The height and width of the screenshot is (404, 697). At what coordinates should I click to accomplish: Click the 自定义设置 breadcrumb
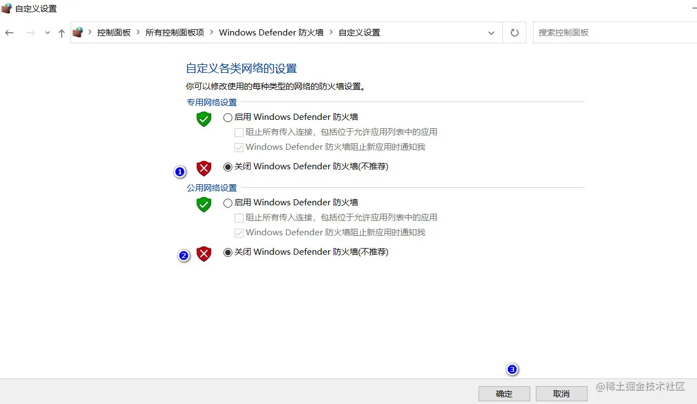(x=359, y=33)
